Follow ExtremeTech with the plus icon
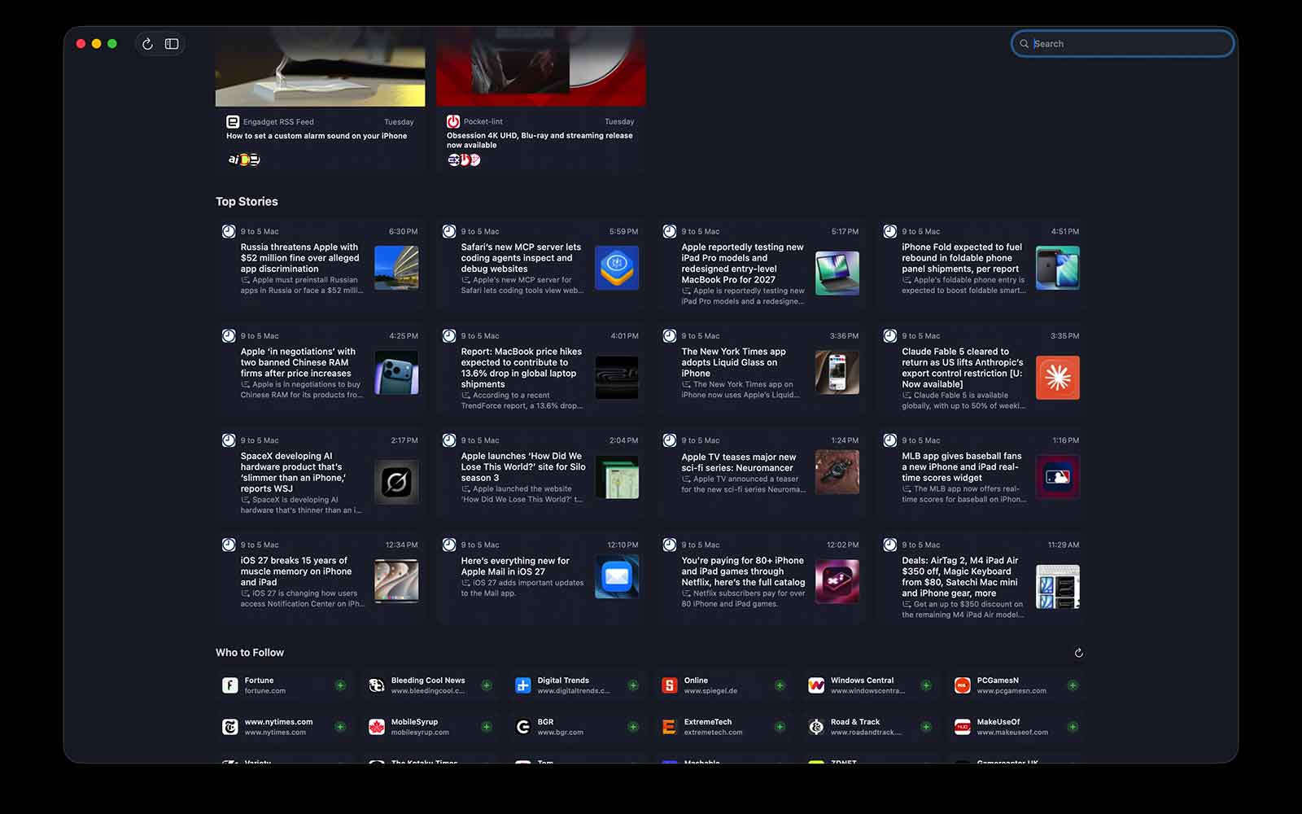Screen dimensions: 1302x814 (x=780, y=727)
